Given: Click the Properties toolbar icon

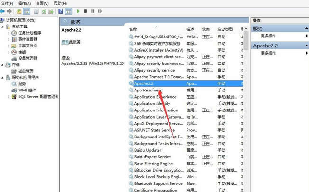Looking at the screenshot, I should point(36,11).
